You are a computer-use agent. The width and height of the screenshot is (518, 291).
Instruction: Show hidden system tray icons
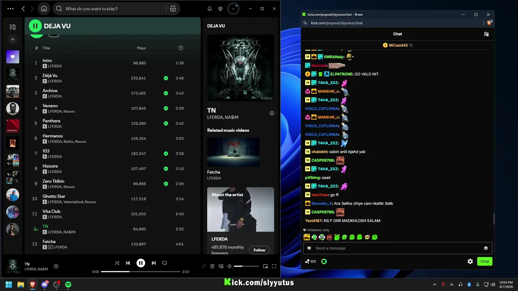pos(435,285)
